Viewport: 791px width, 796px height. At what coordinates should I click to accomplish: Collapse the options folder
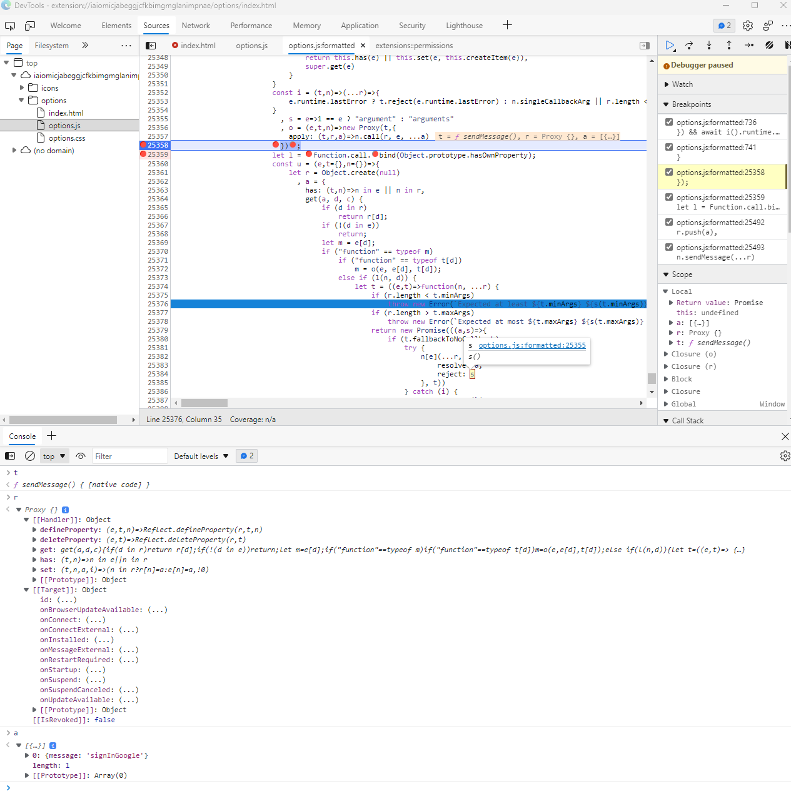pos(22,101)
